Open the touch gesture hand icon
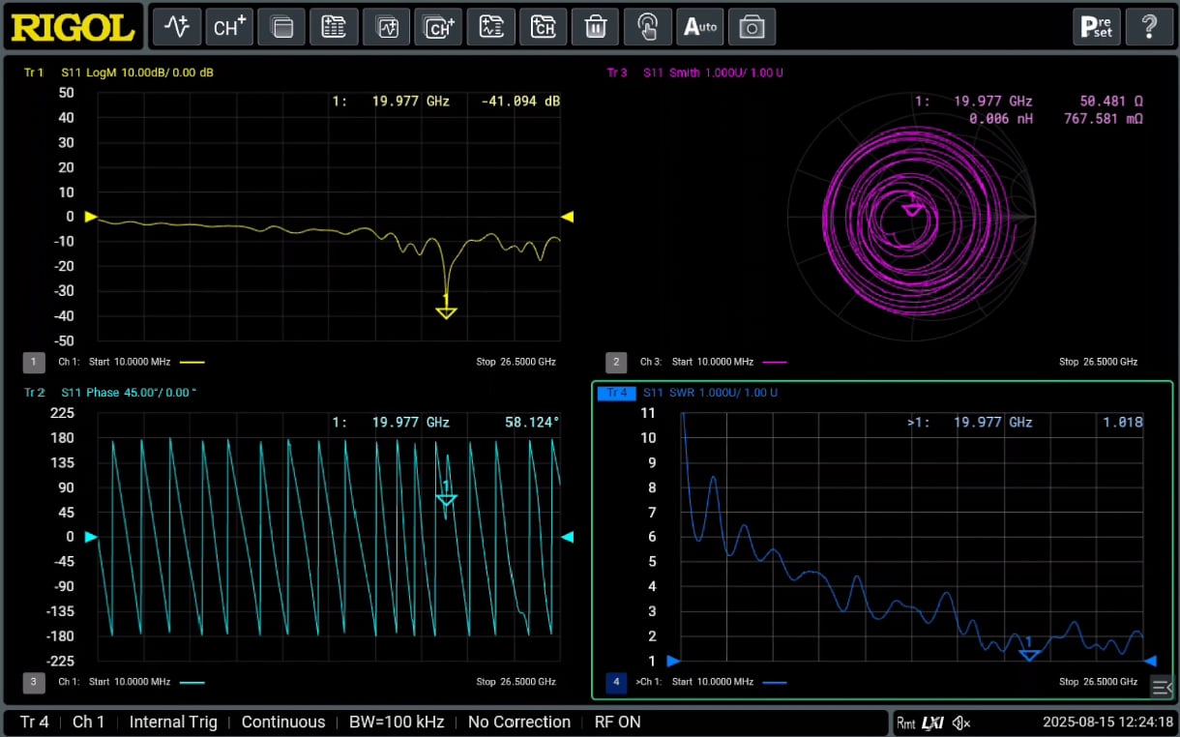Image resolution: width=1180 pixels, height=737 pixels. click(647, 27)
